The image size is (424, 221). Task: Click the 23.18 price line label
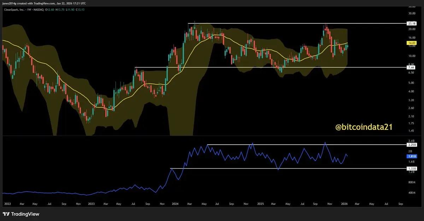412,23
